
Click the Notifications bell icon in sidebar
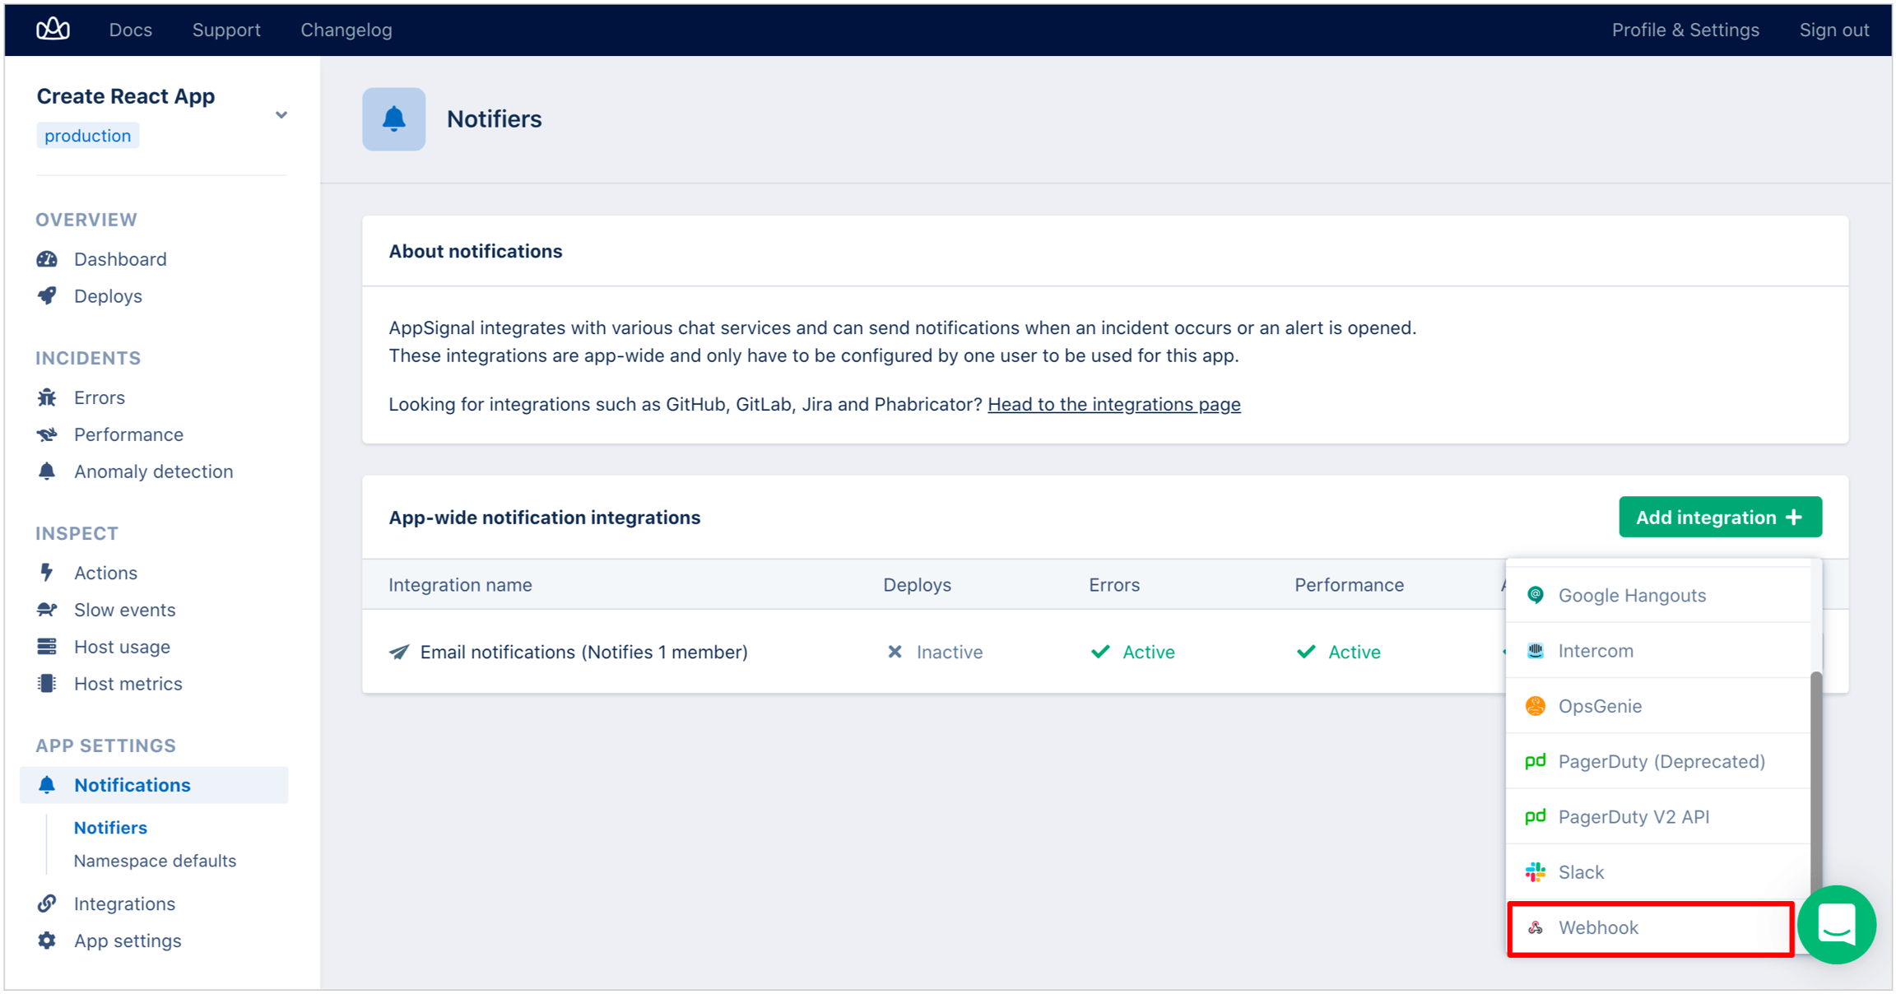point(47,785)
